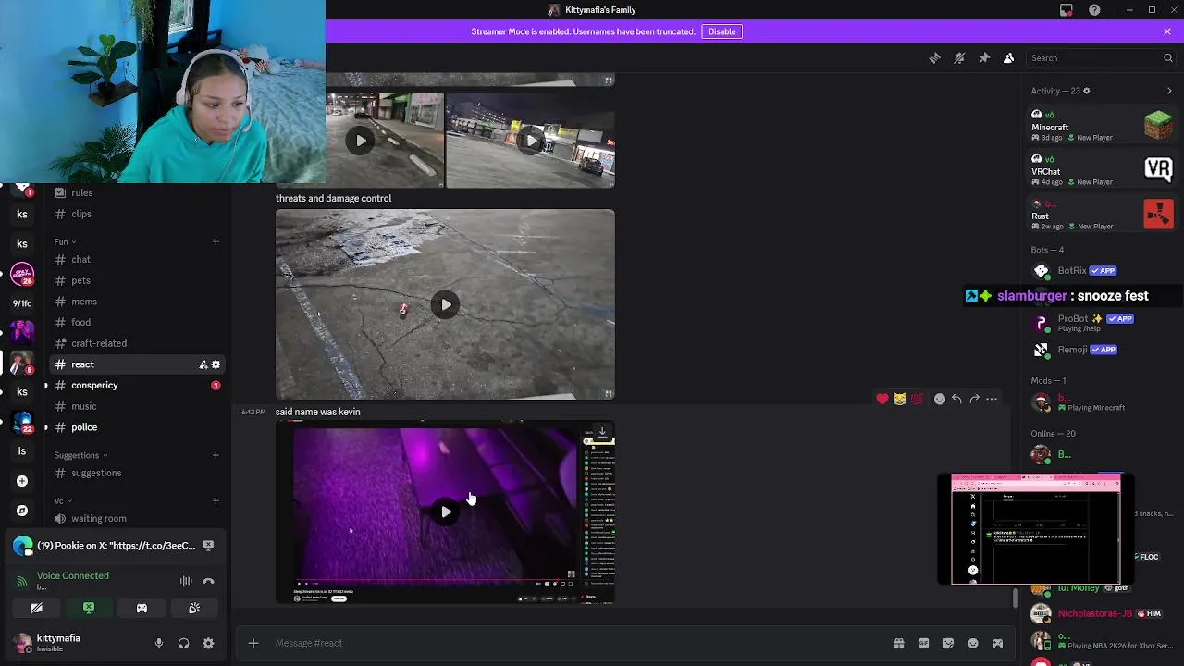Click the attach plus button in message bar
The height and width of the screenshot is (666, 1184).
[253, 643]
